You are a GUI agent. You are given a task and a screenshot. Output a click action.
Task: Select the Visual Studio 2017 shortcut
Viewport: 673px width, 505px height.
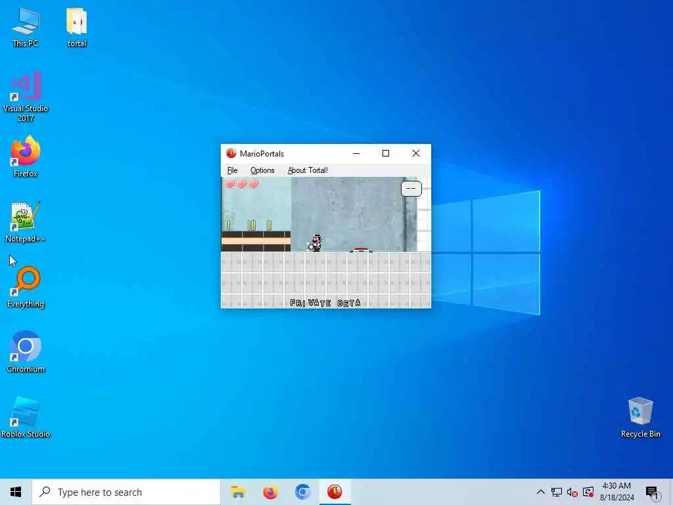pos(26,97)
